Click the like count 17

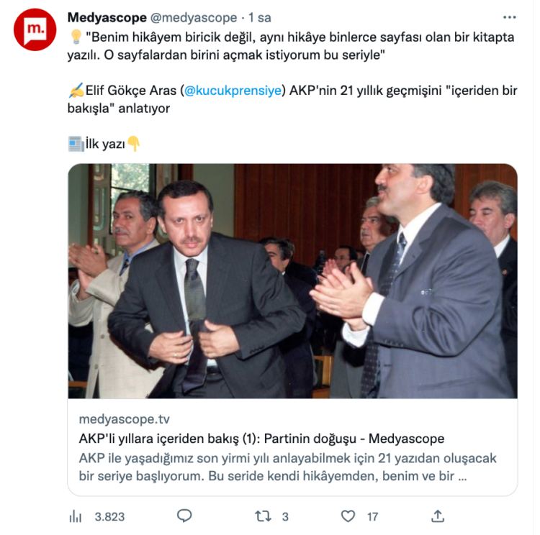373,517
